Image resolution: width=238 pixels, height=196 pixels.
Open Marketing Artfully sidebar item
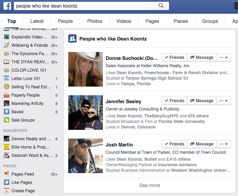30,104
